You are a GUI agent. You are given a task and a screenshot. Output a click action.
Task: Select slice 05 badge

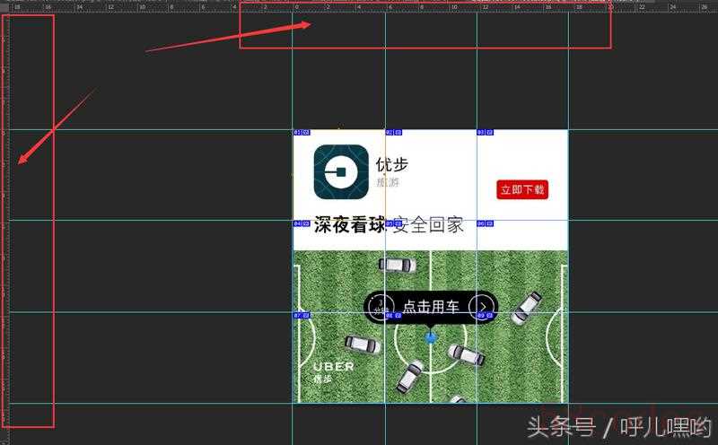tap(394, 224)
